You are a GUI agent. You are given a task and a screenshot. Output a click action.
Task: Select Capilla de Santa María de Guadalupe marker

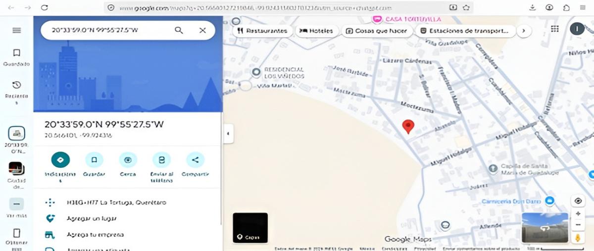point(493,169)
